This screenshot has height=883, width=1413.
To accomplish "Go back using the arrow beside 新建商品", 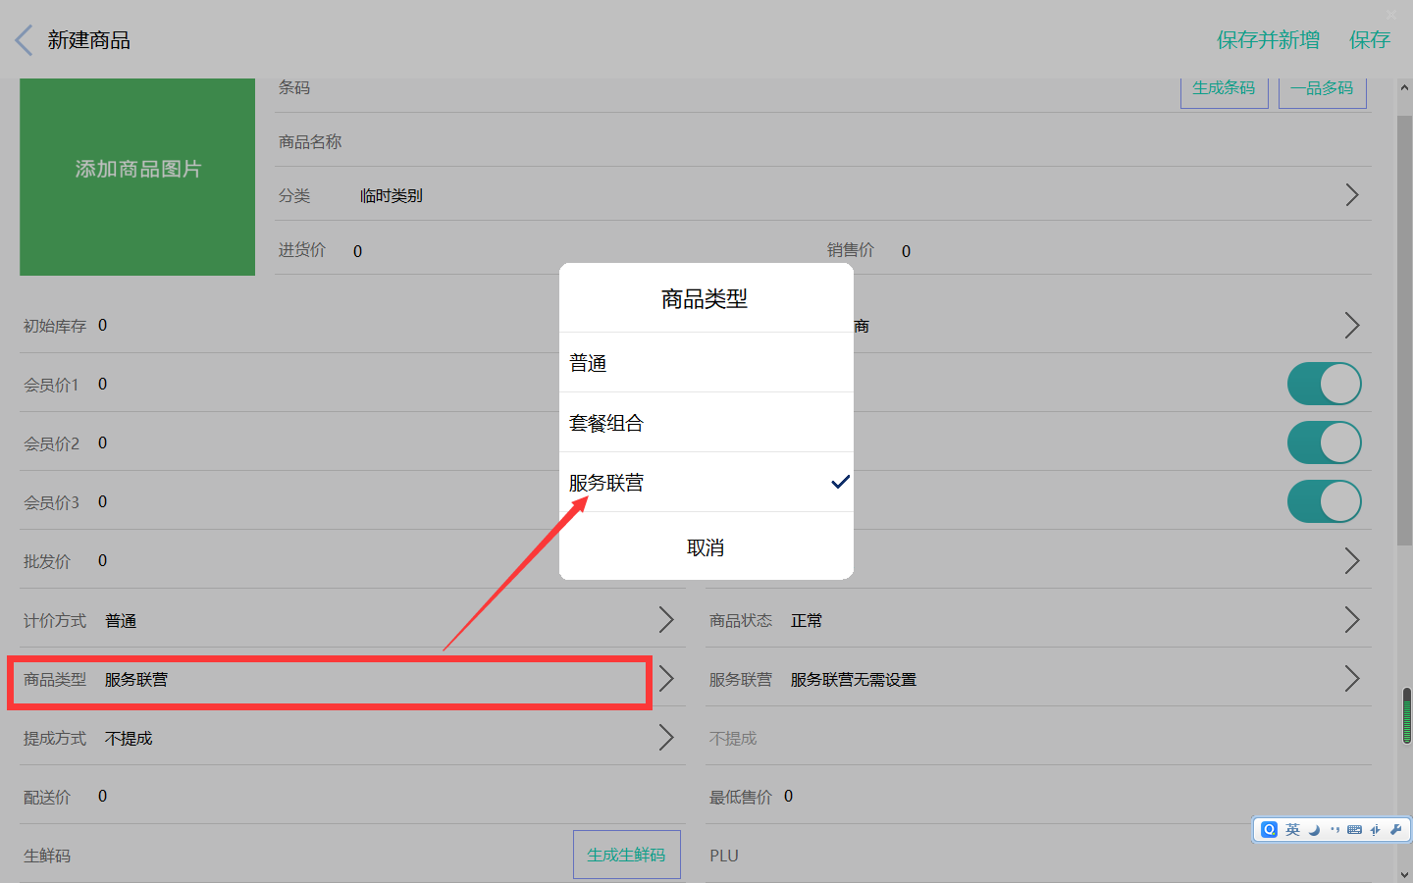I will point(25,40).
